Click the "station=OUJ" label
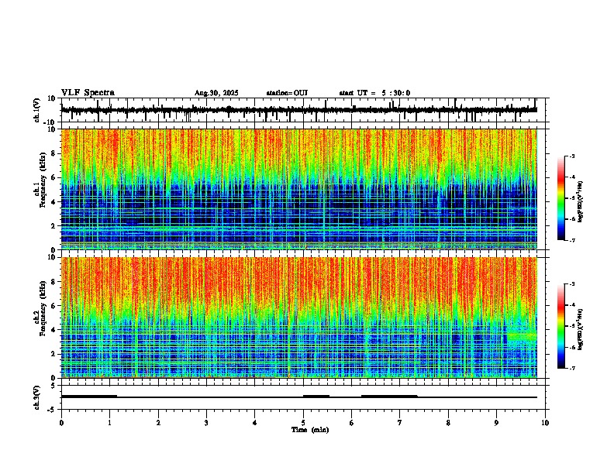Screen dimensions: 614x474 point(287,93)
